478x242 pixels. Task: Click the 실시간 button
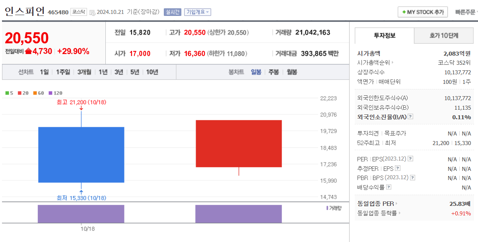pos(173,12)
